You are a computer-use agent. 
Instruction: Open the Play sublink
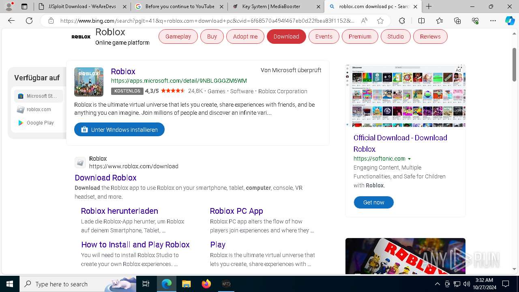tap(218, 245)
